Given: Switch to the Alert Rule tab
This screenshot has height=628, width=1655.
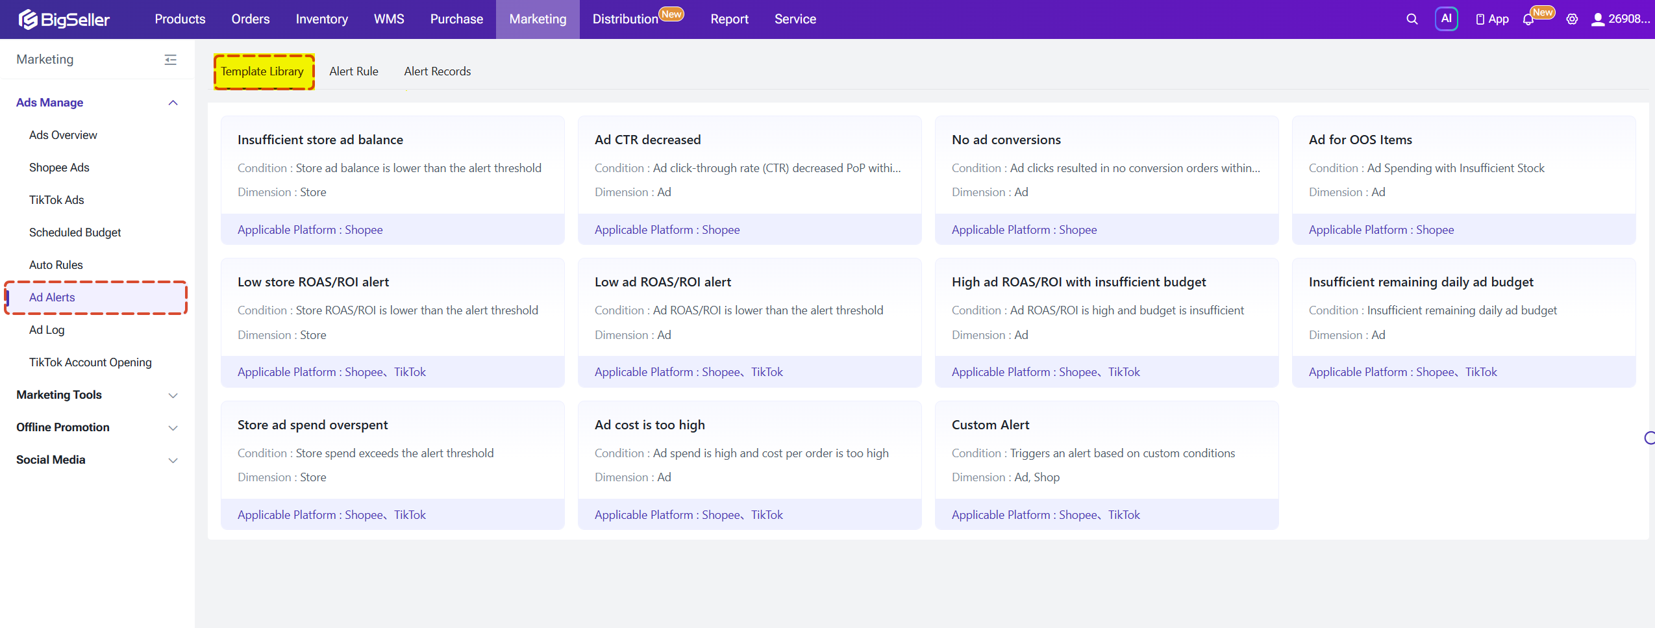Looking at the screenshot, I should click(353, 71).
